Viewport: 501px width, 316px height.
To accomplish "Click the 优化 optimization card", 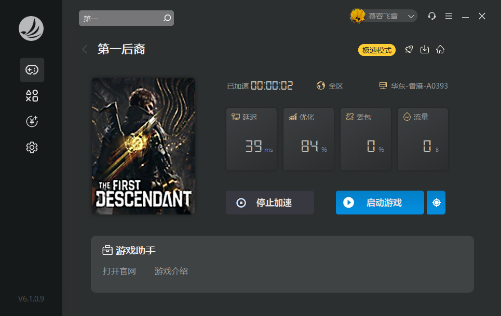I will pos(309,139).
